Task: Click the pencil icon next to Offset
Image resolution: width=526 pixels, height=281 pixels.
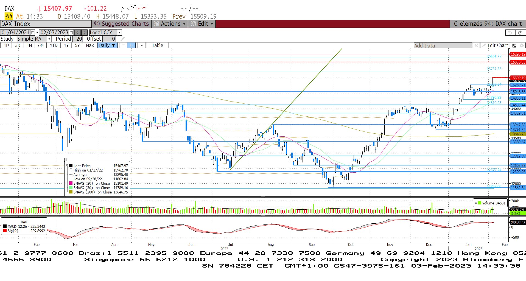Action: 123,39
